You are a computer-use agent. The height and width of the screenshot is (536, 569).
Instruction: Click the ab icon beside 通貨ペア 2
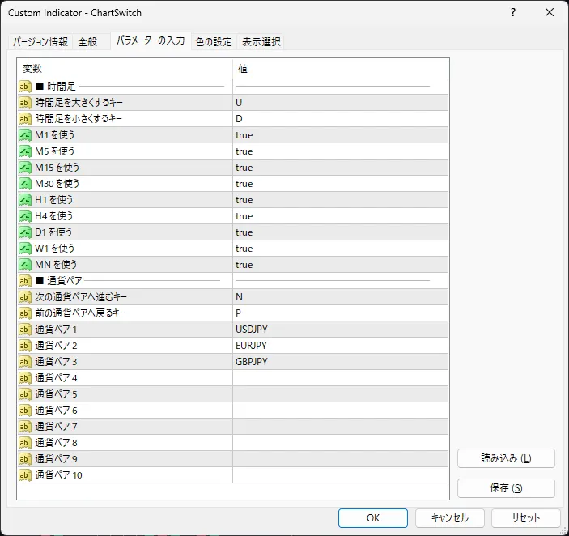(24, 346)
